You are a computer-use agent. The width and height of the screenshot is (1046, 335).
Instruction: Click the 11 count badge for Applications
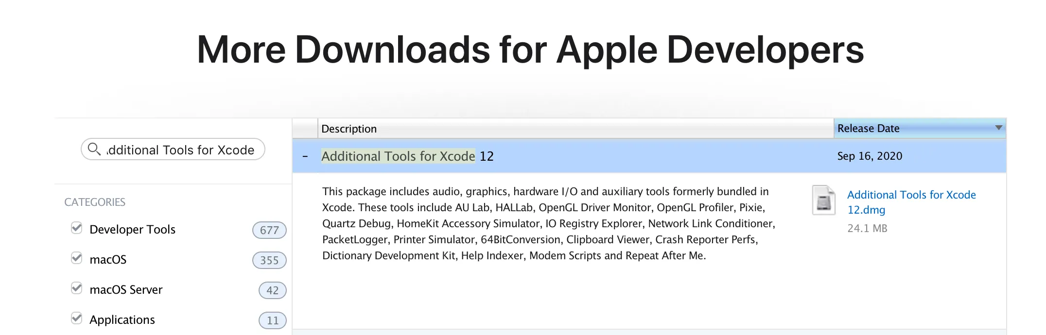[273, 320]
